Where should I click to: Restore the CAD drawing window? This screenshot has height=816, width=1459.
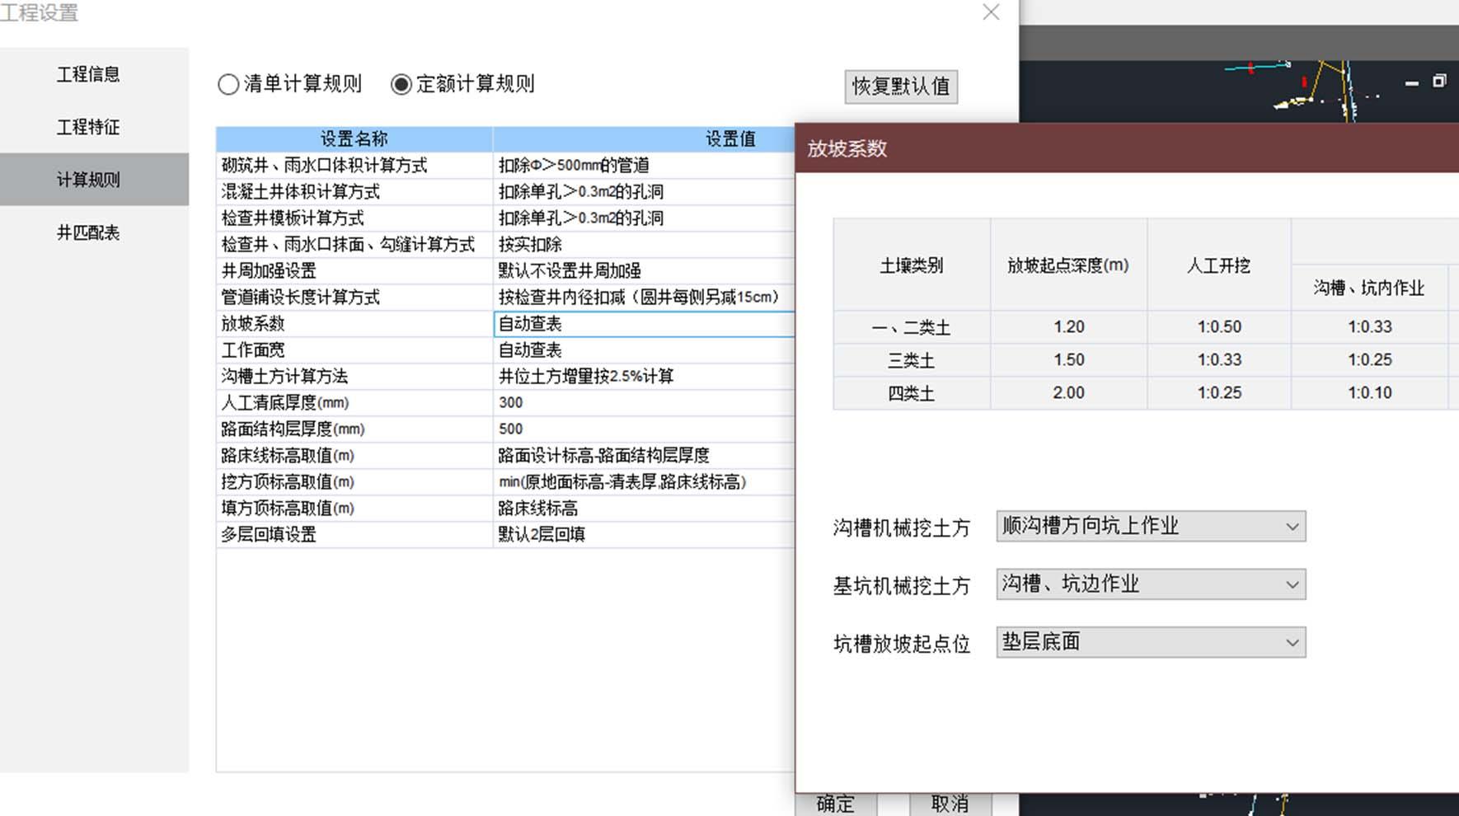pyautogui.click(x=1439, y=81)
